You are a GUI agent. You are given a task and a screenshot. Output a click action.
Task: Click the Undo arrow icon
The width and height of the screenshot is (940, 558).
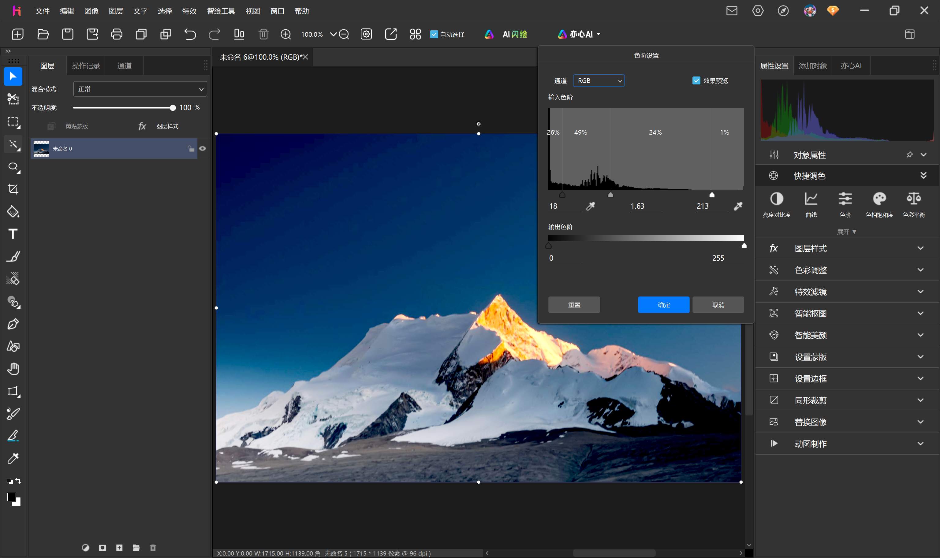point(190,34)
